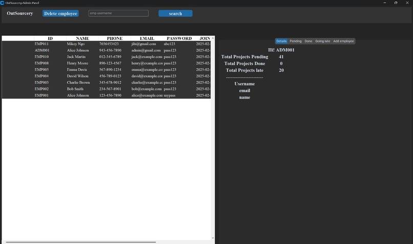
Task: Click the Total Projects Pending label
Action: (245, 57)
